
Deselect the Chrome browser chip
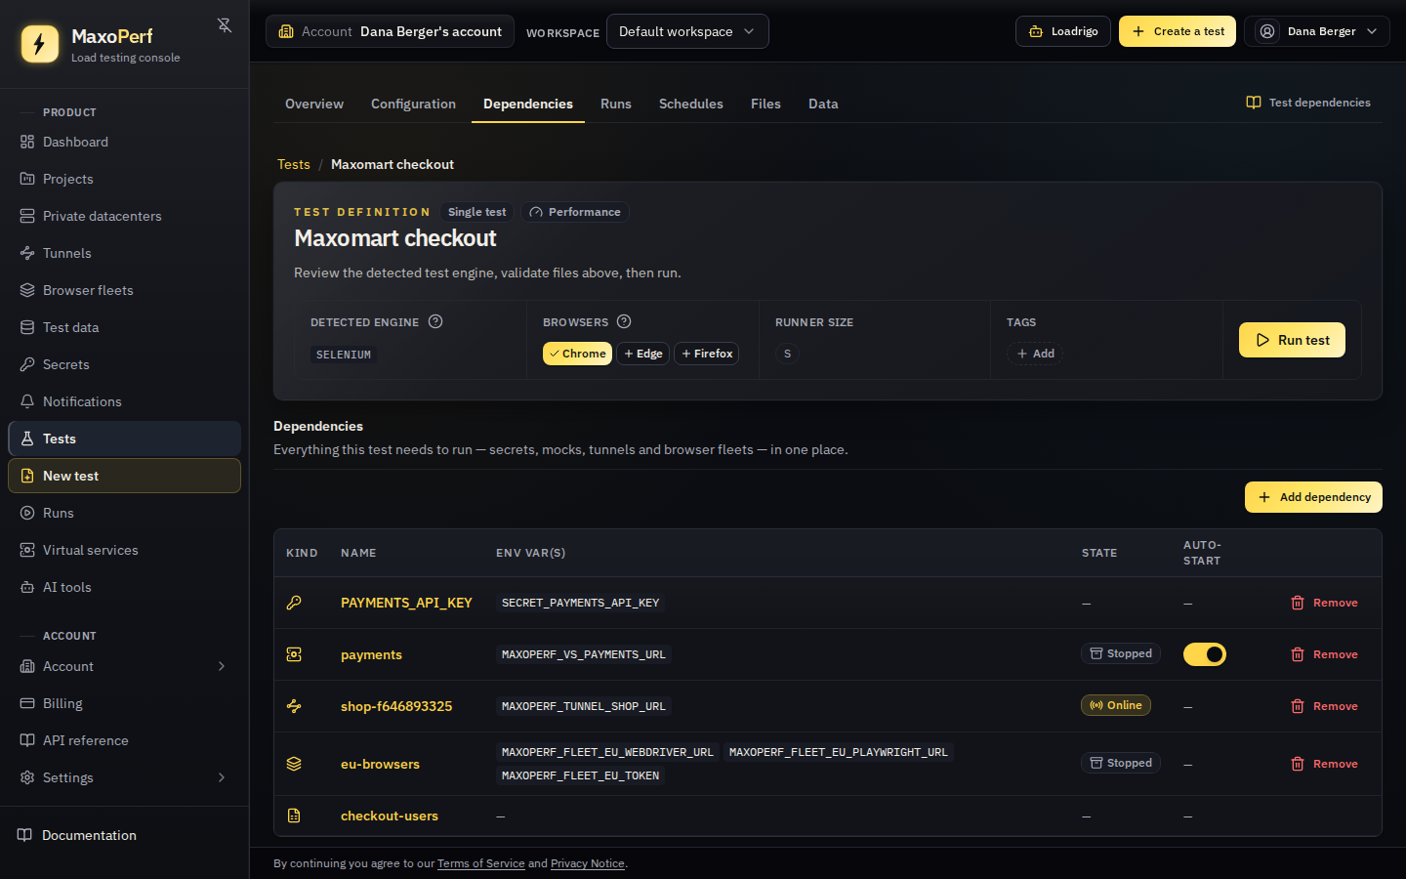577,354
